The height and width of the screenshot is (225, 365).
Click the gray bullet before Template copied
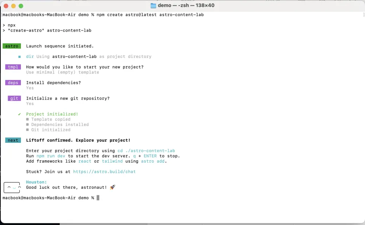(x=27, y=120)
